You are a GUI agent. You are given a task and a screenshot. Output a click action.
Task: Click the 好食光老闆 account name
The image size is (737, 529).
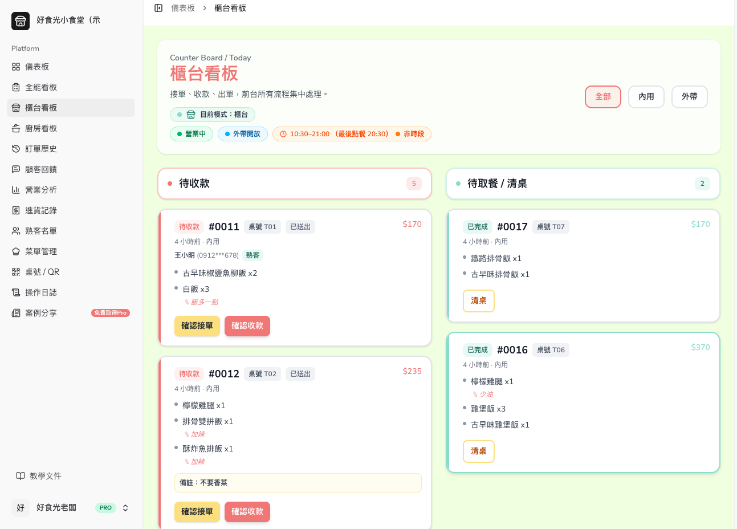click(56, 507)
